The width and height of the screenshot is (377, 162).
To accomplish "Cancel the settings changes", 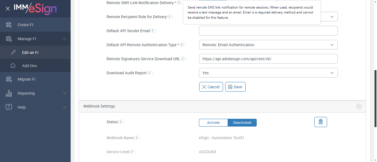I will click(211, 87).
